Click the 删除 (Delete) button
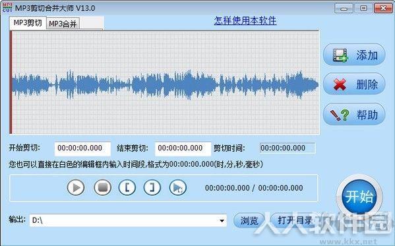This screenshot has width=395, height=246. tap(354, 84)
